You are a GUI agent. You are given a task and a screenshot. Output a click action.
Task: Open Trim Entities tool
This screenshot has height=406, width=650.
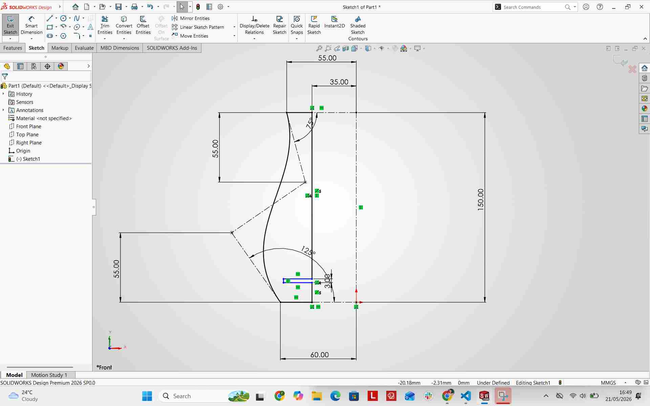point(105,25)
